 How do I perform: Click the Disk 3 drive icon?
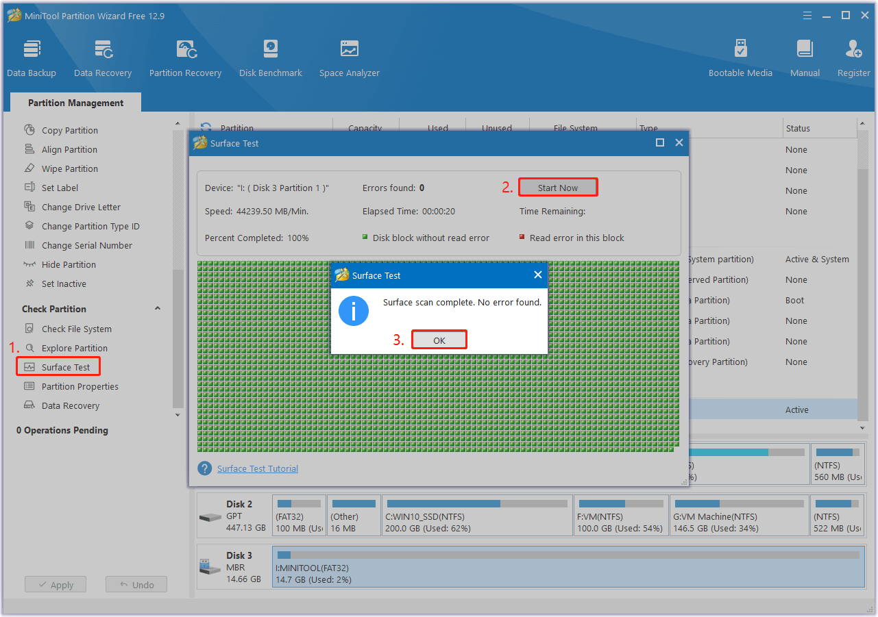(x=210, y=567)
